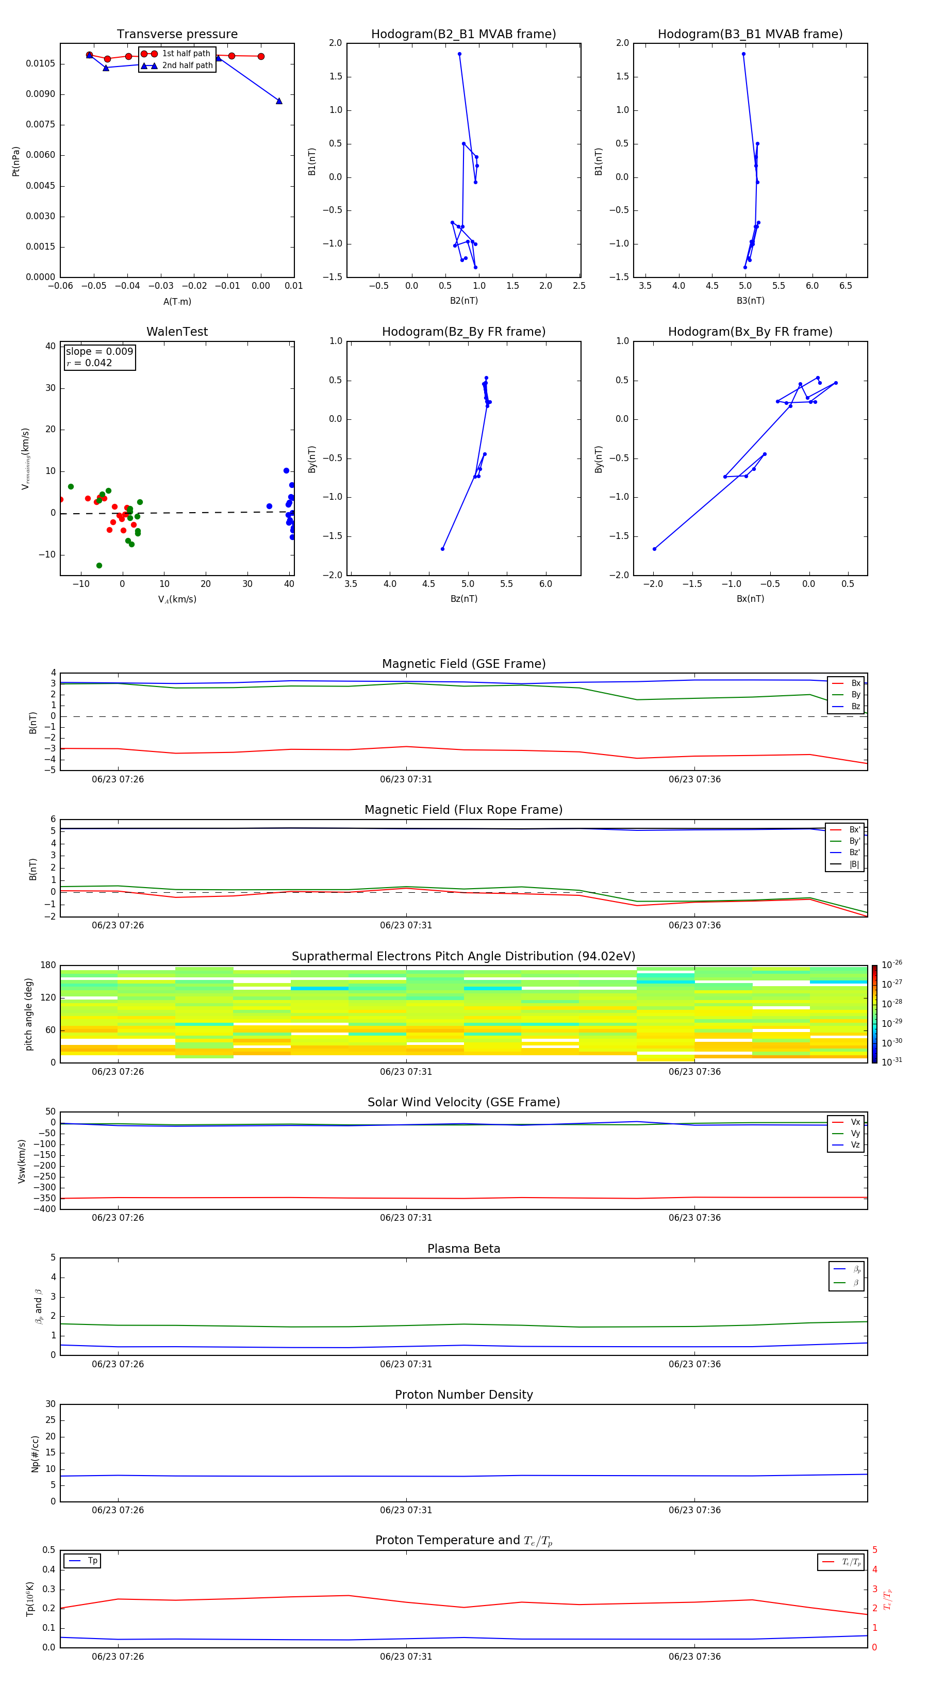The height and width of the screenshot is (1702, 928).
Task: Click the Proton Temperature and Te/Tp title
Action: coord(463,1540)
